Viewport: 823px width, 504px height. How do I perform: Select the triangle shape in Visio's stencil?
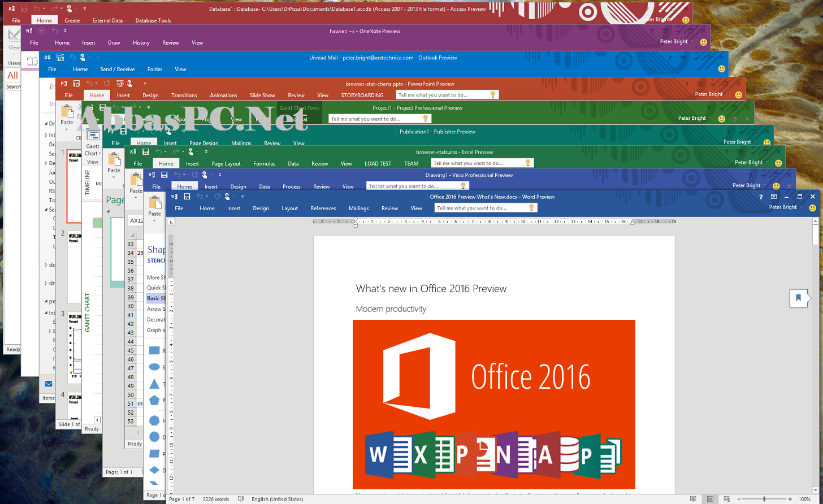pos(154,384)
